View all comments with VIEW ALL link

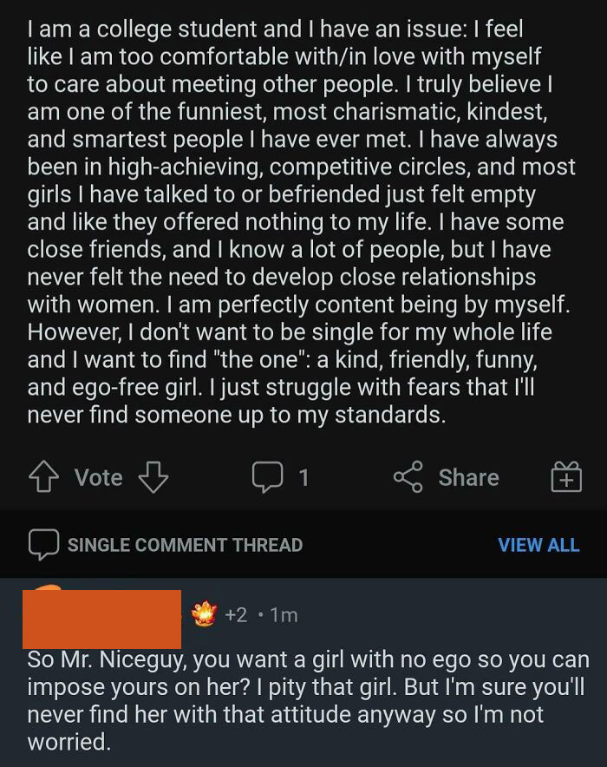pos(538,545)
